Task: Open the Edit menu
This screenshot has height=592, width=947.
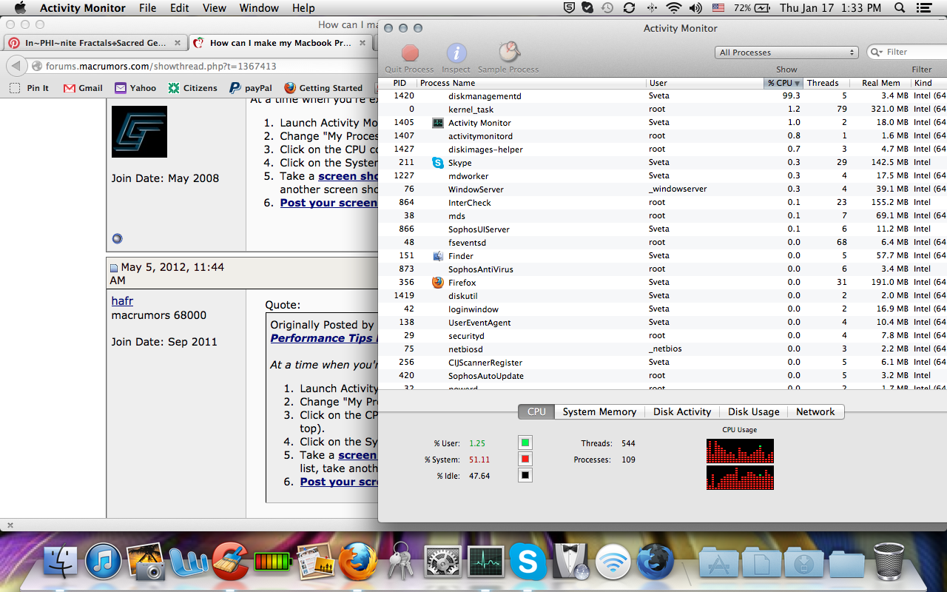Action: [179, 8]
